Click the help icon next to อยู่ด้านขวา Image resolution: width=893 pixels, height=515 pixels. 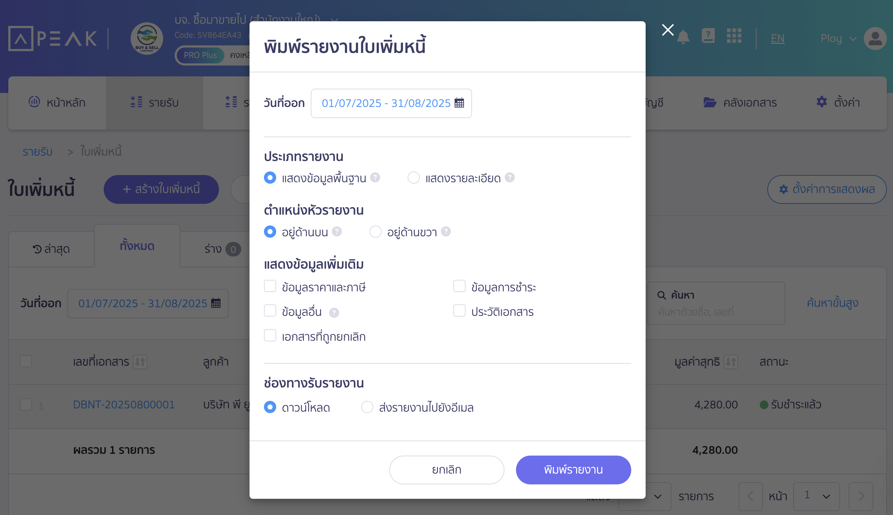coord(446,231)
